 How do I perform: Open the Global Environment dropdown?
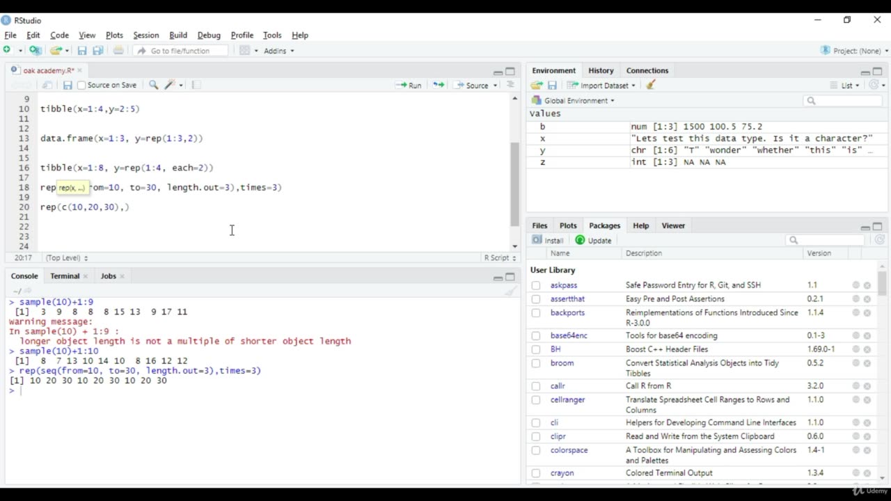573,100
